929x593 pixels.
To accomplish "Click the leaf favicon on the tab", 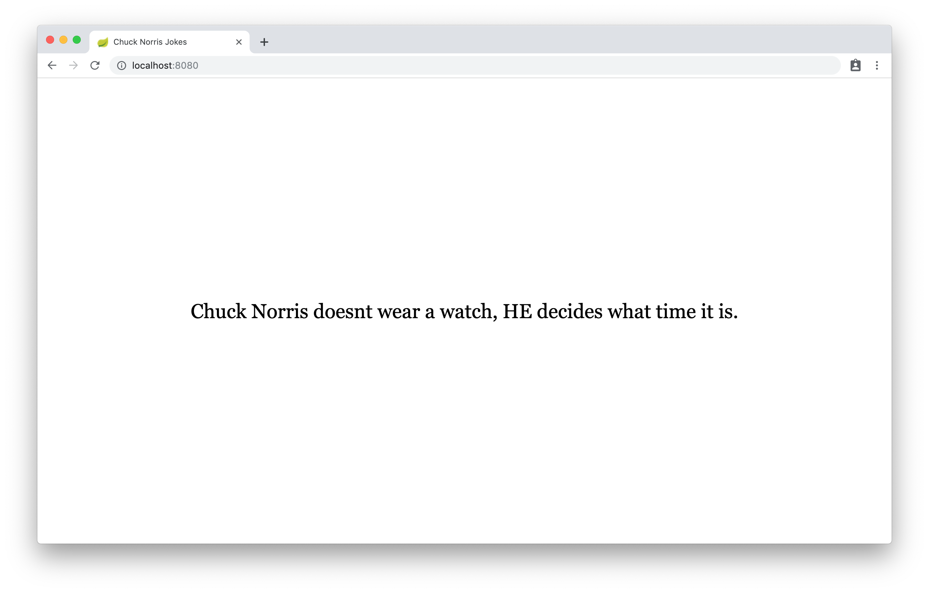I will pyautogui.click(x=103, y=42).
